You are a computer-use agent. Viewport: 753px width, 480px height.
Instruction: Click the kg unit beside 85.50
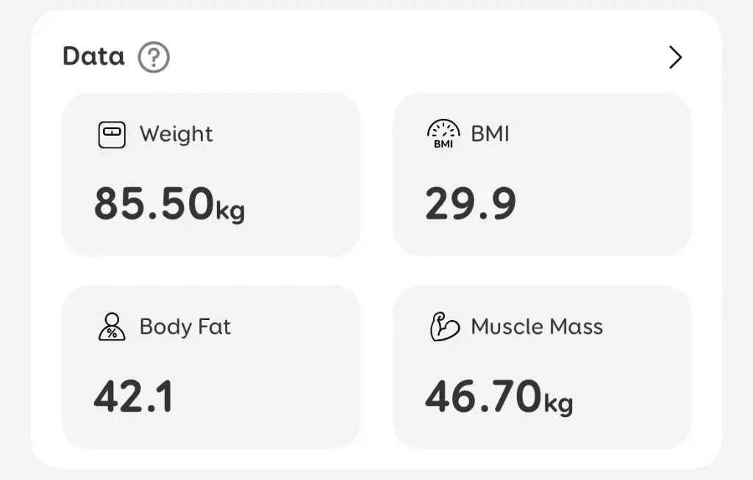pos(230,211)
